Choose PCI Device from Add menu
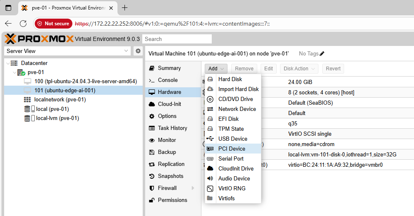 (x=232, y=149)
